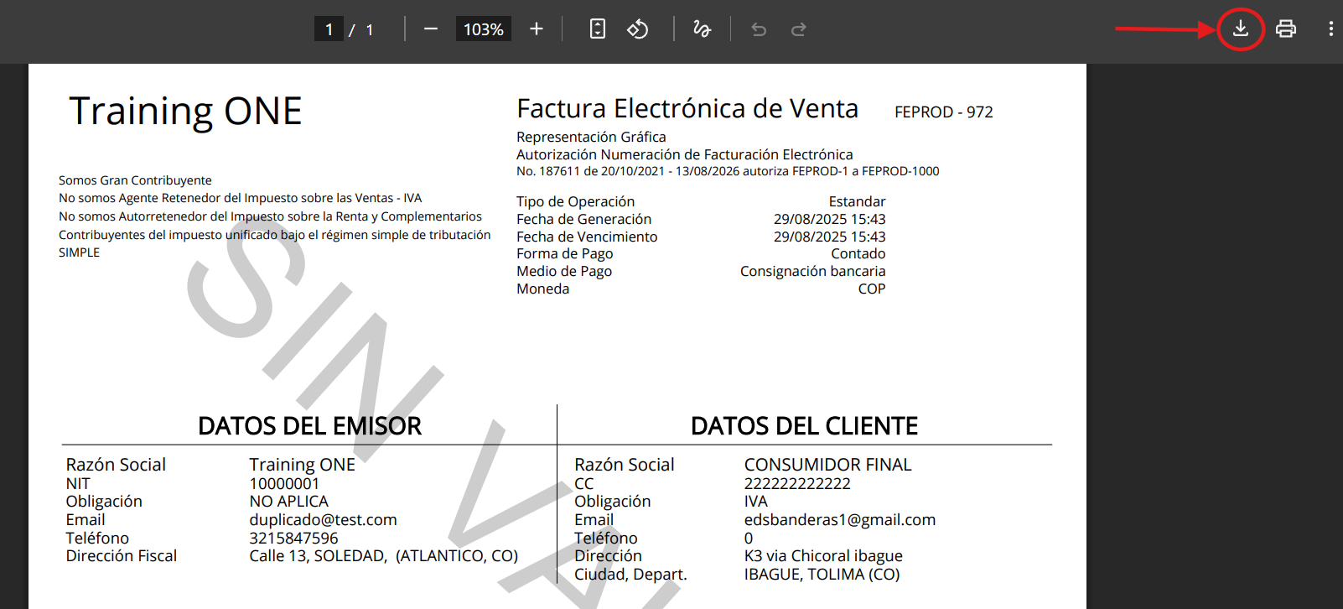Image resolution: width=1343 pixels, height=609 pixels.
Task: Click the client address 'K3 via Chicoral ibague'
Action: (823, 556)
